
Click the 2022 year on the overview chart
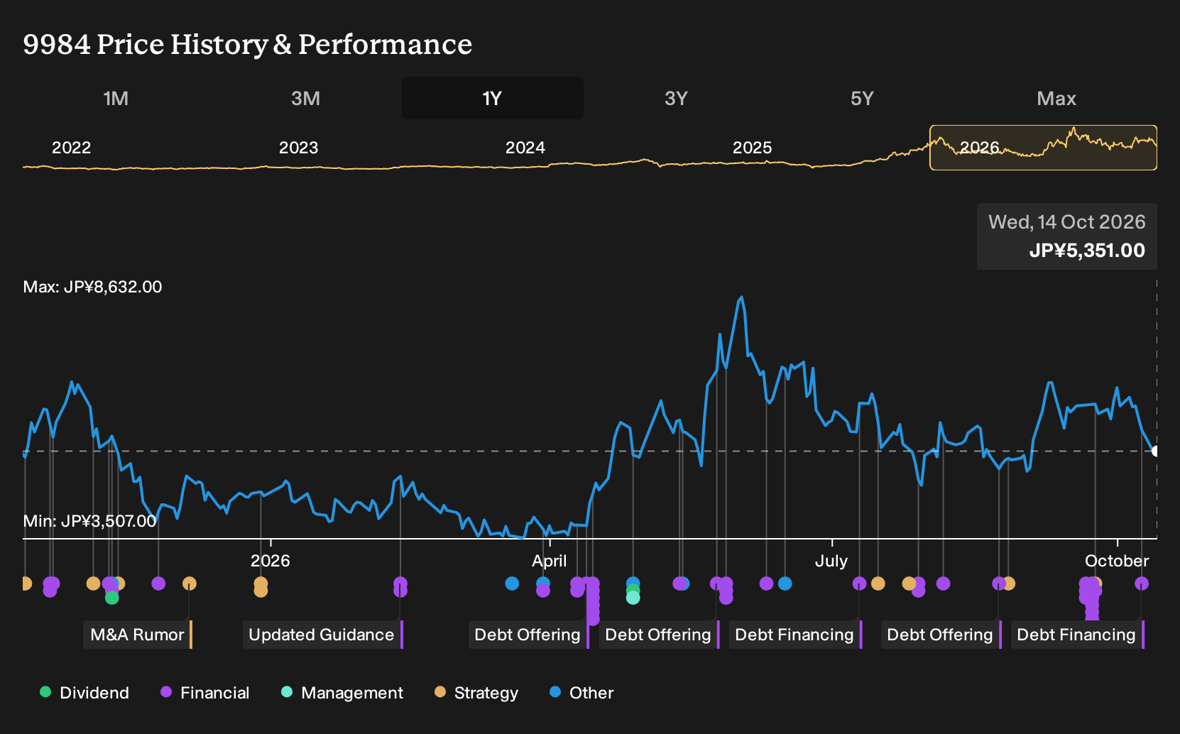click(x=72, y=148)
